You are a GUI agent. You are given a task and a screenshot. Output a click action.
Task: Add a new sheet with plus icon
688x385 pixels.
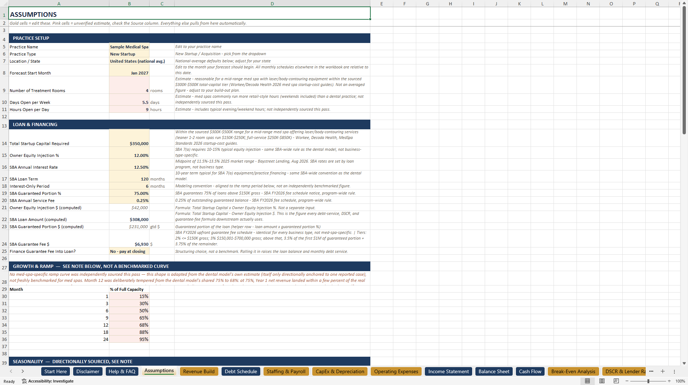tap(663, 371)
